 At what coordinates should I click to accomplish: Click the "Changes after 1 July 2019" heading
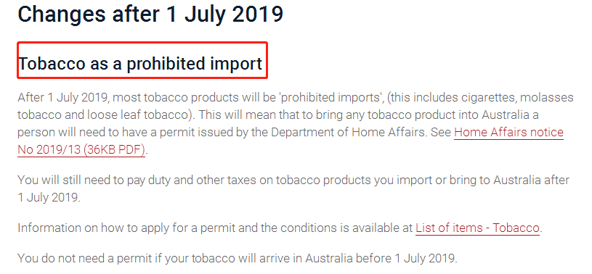click(150, 14)
